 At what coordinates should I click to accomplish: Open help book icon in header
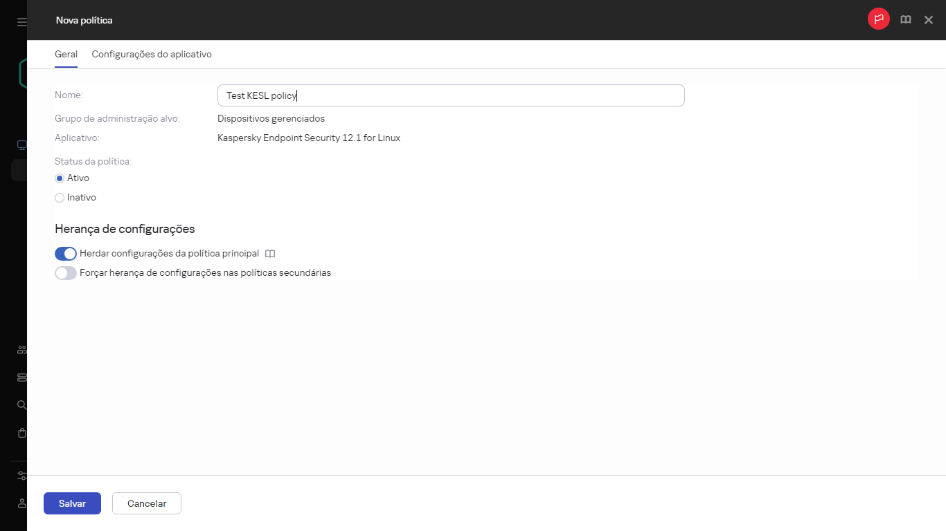click(905, 20)
